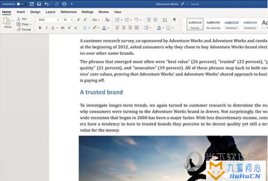
Task: Toggle italic formatting
Action: tap(46, 28)
